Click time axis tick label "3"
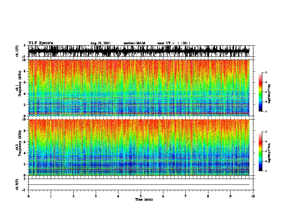 96,196
